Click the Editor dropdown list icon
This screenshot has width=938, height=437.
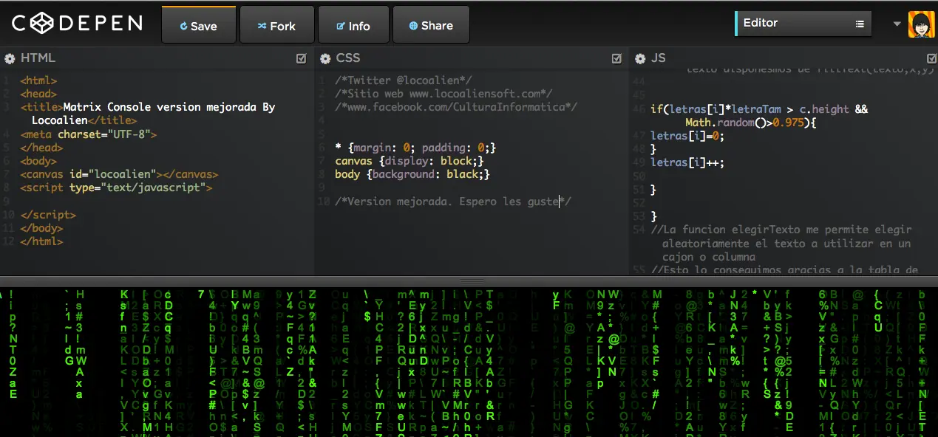[x=860, y=24]
